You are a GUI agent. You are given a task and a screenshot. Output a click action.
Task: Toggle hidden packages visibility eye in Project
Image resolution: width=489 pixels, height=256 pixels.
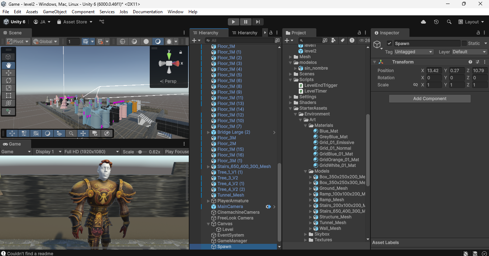(364, 40)
